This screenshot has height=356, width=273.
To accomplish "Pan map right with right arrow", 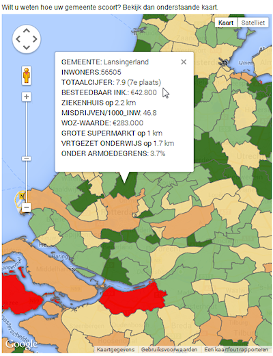I will [x=35, y=39].
